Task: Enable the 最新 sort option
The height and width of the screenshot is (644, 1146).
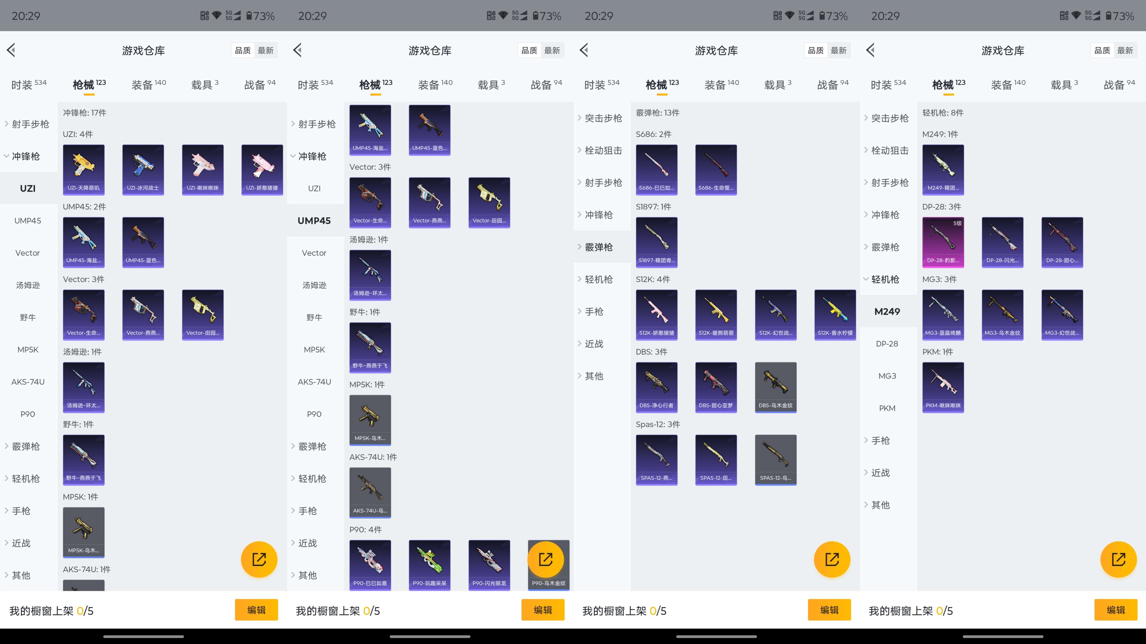Action: coord(266,50)
